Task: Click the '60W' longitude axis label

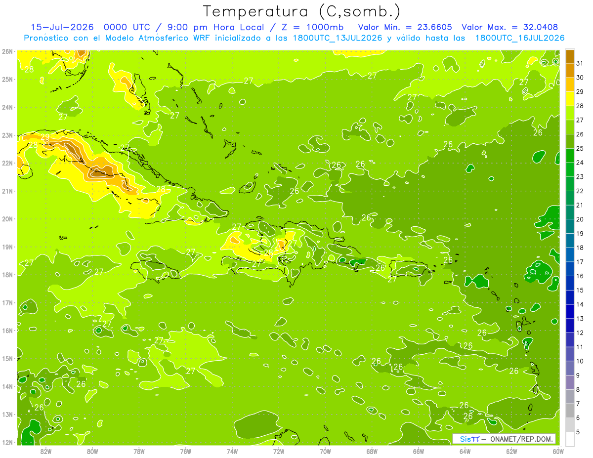Action: tap(558, 452)
